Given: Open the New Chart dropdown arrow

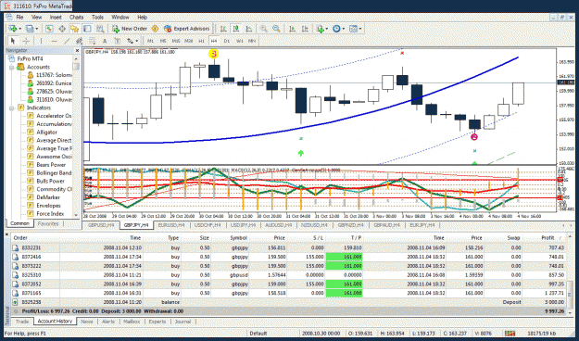Looking at the screenshot, I should (x=19, y=29).
